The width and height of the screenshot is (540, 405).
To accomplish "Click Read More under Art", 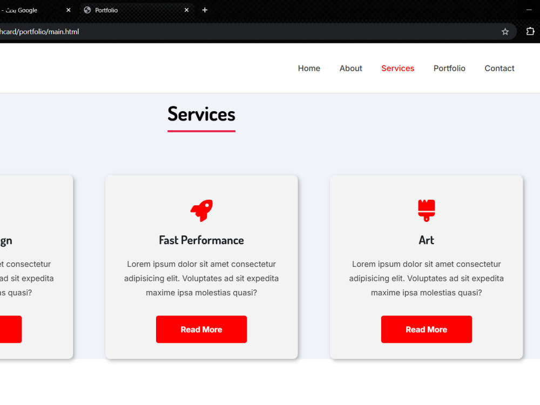I will 427,329.
